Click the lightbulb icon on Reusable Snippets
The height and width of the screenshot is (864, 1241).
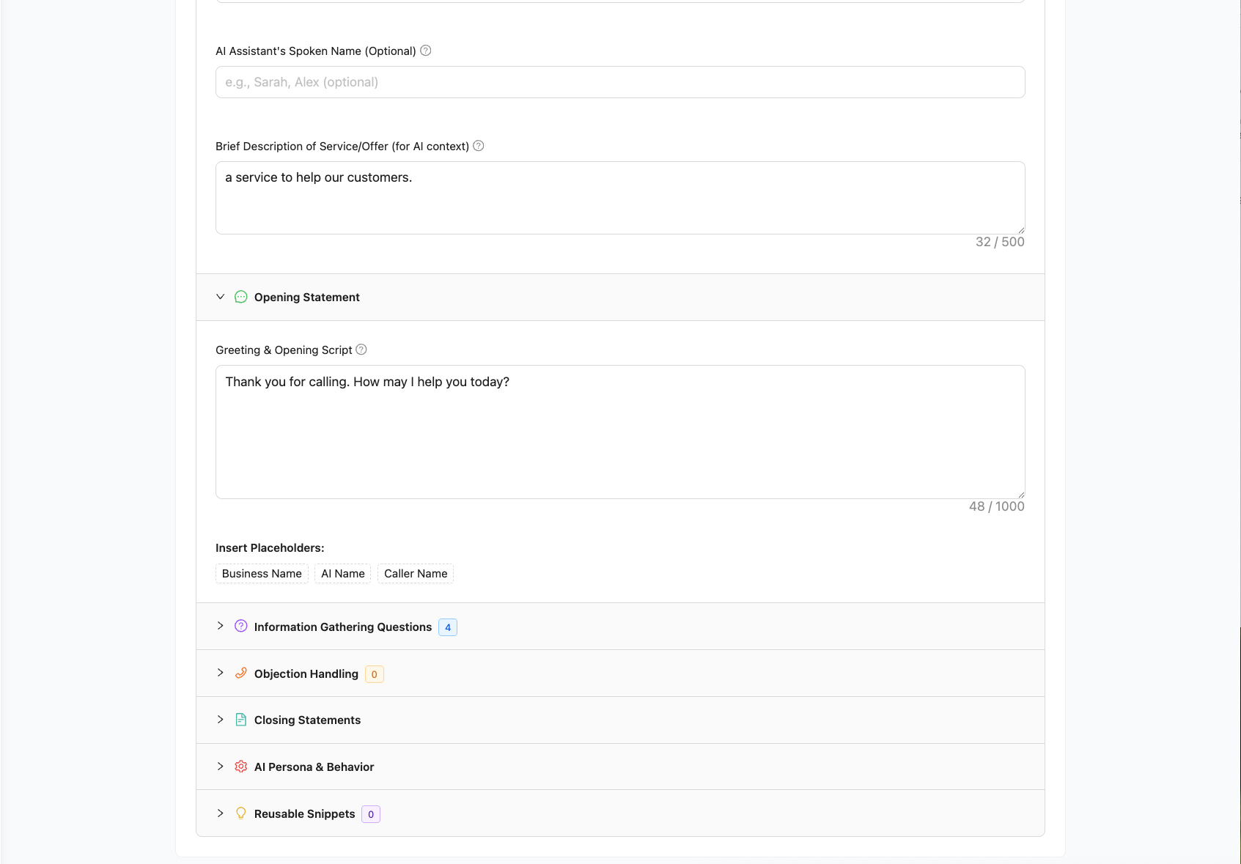240,813
